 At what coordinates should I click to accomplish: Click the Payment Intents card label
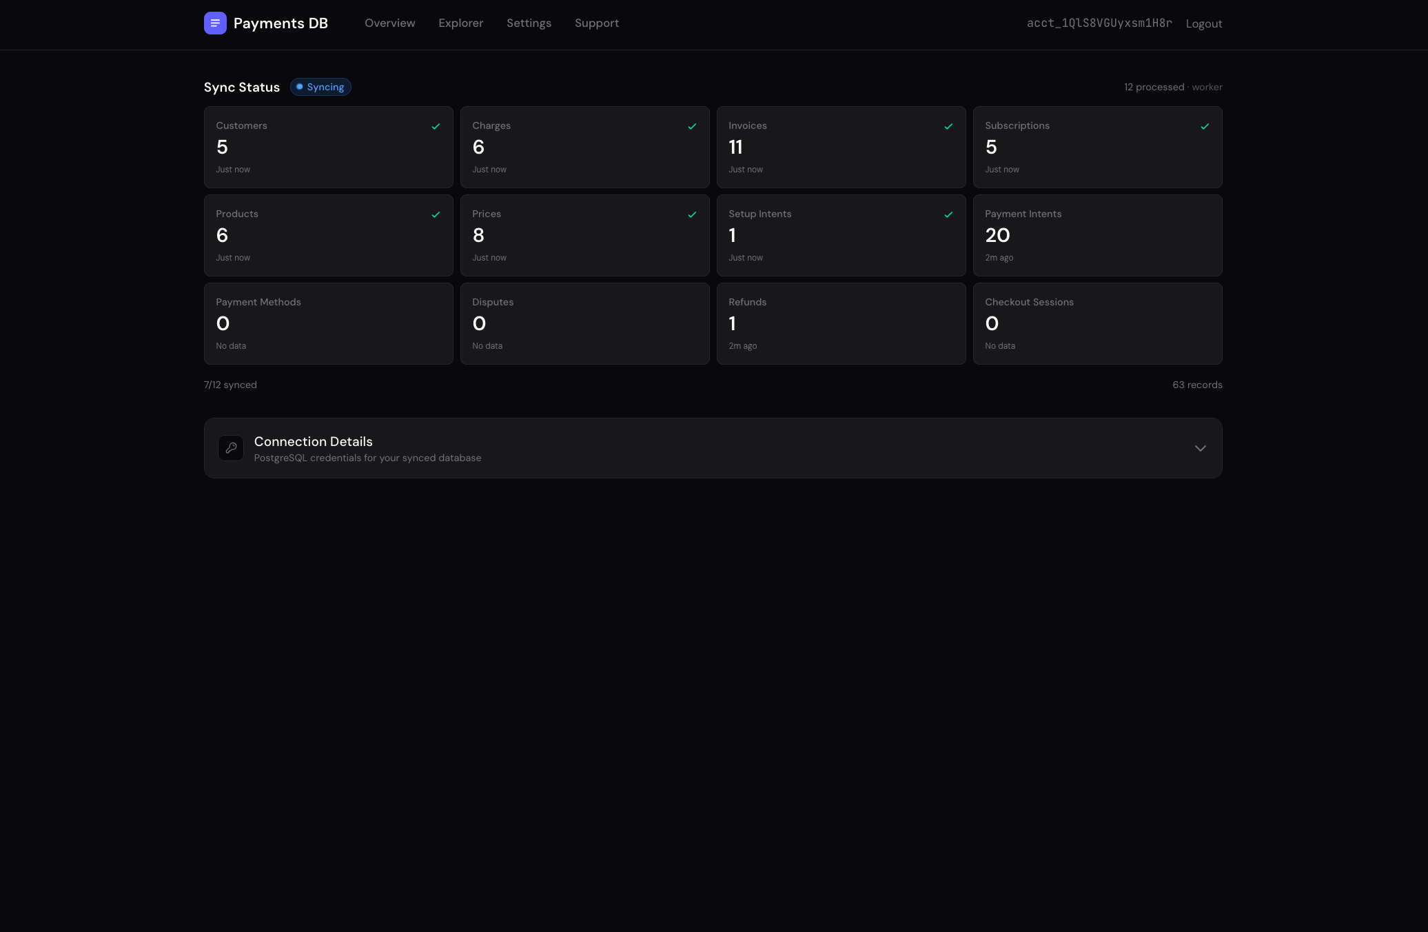1023,214
